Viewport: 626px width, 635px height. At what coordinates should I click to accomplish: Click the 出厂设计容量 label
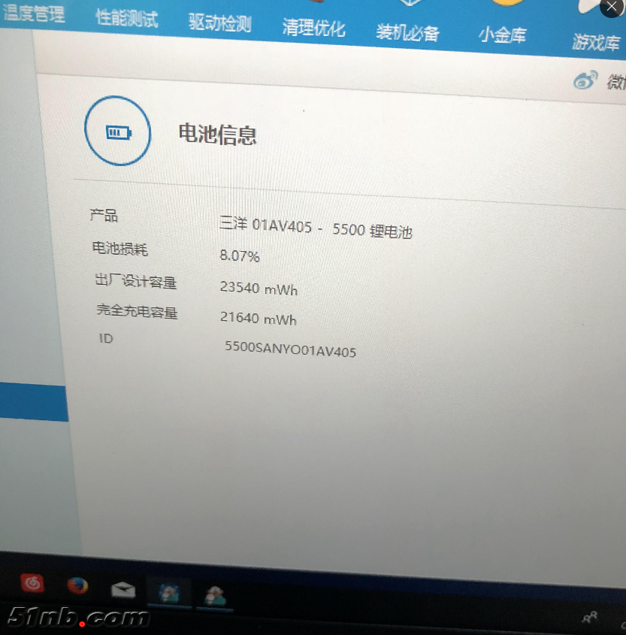(x=136, y=281)
